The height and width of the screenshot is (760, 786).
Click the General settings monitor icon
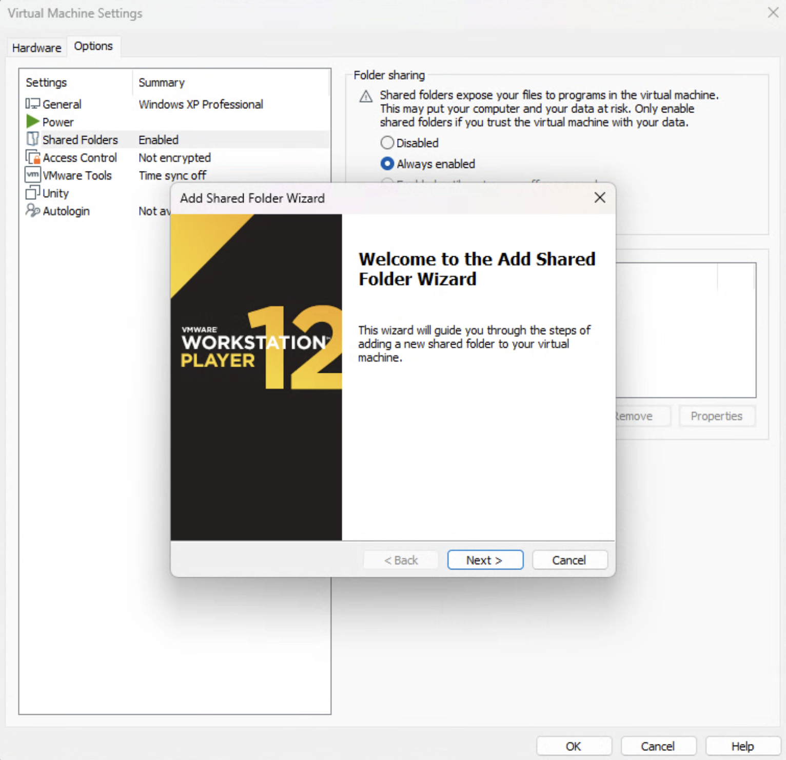pos(32,104)
